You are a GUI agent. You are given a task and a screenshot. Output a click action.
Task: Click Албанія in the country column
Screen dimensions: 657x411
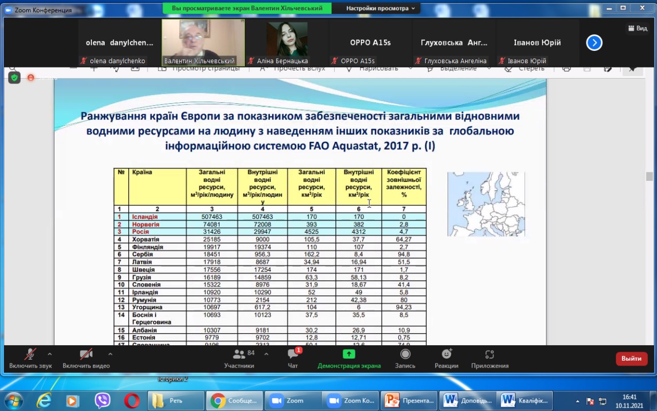pos(144,330)
